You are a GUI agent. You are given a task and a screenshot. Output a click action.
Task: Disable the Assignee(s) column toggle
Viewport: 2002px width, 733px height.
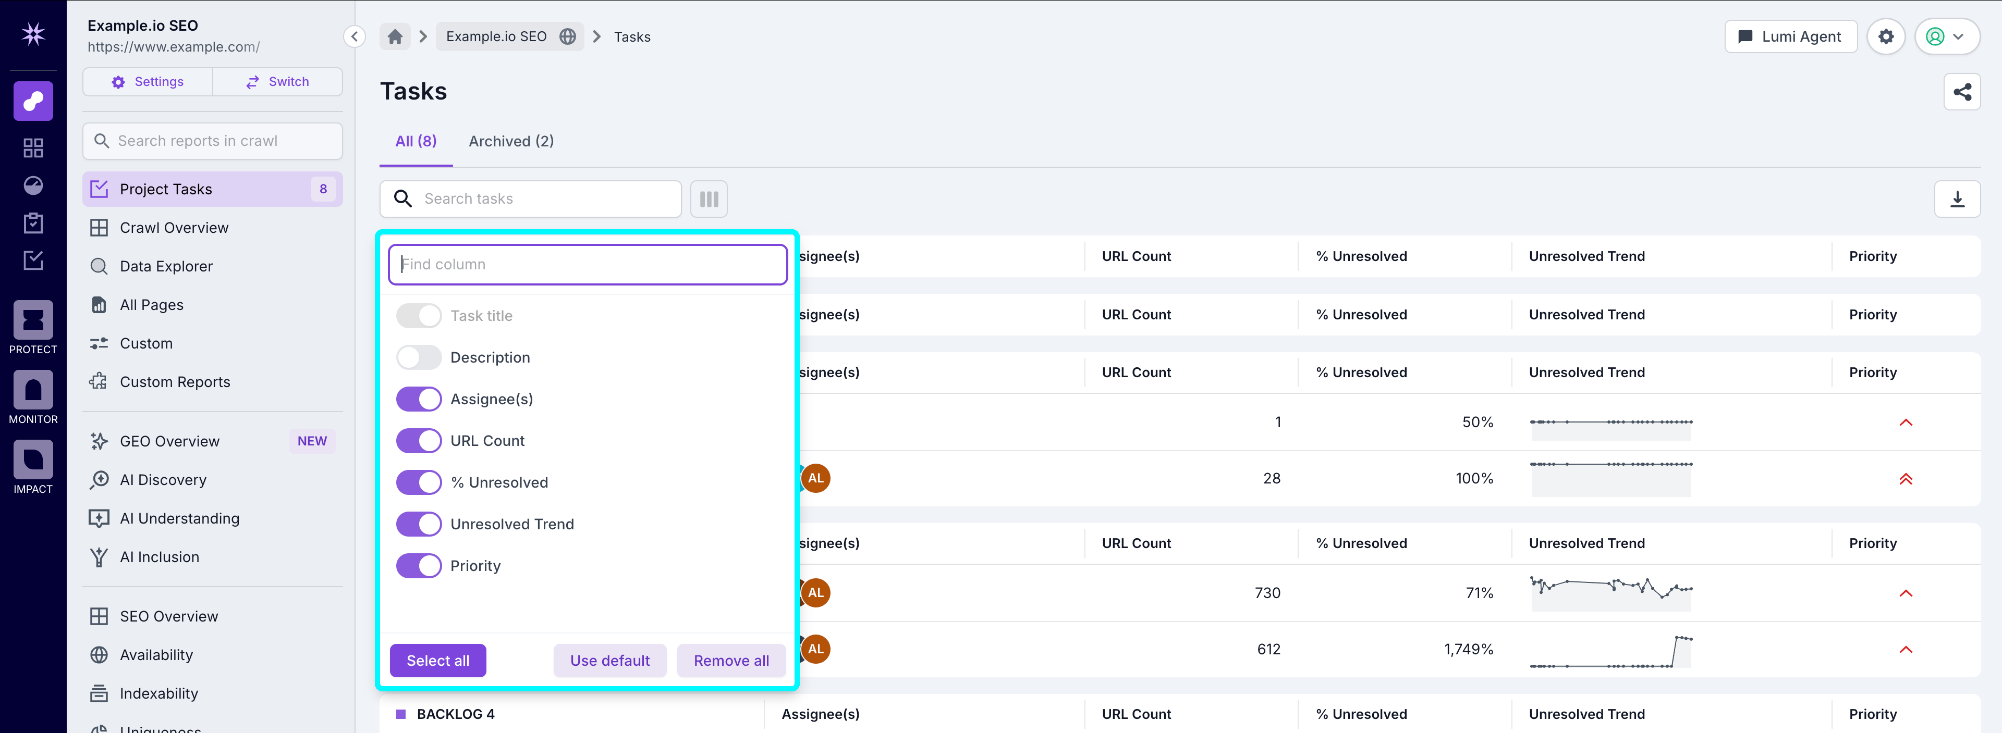pos(418,399)
